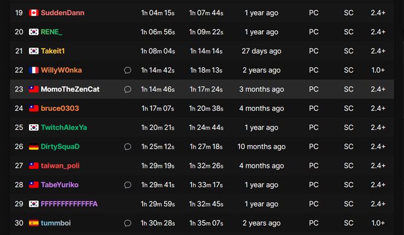Screen dimensions: 404x235
Task: Open tummboi's comment bubble icon
Action: (128, 223)
